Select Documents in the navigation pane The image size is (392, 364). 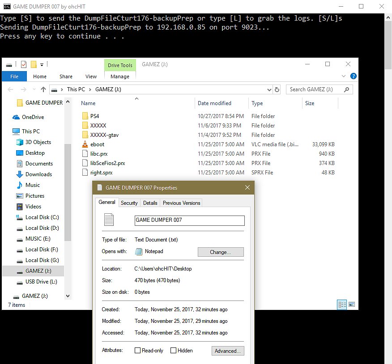coord(34,163)
